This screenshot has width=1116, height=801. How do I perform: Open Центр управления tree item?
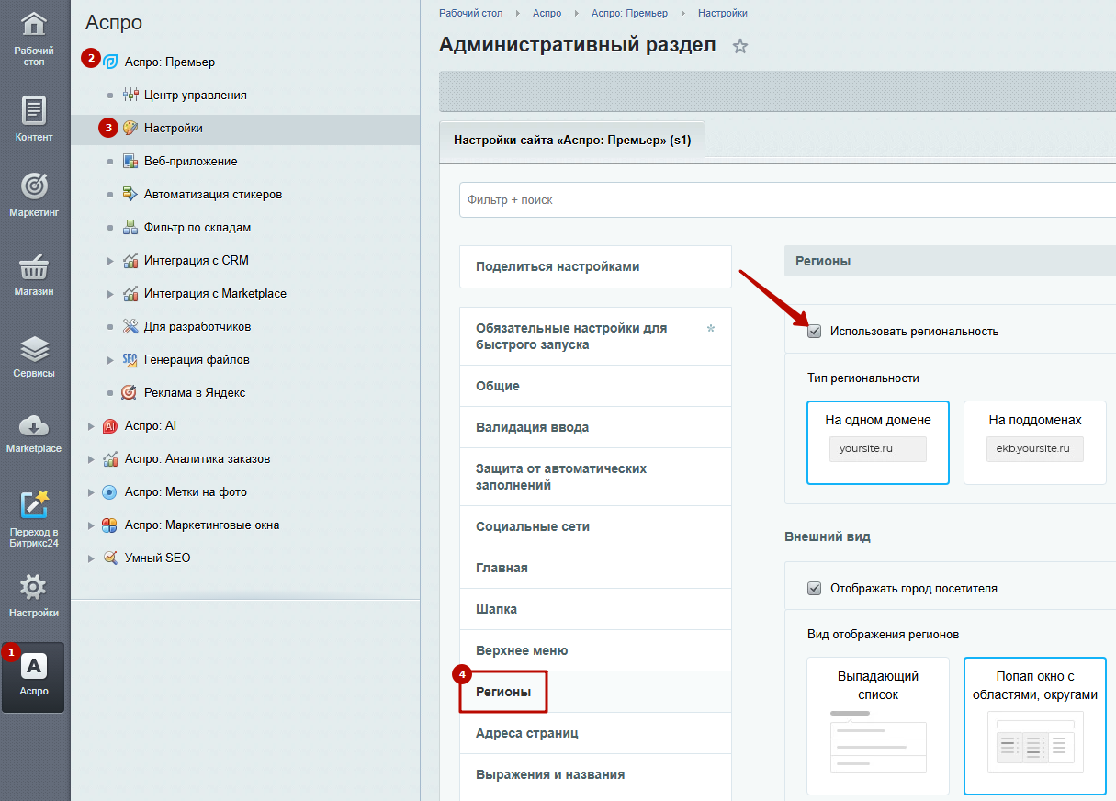point(195,96)
